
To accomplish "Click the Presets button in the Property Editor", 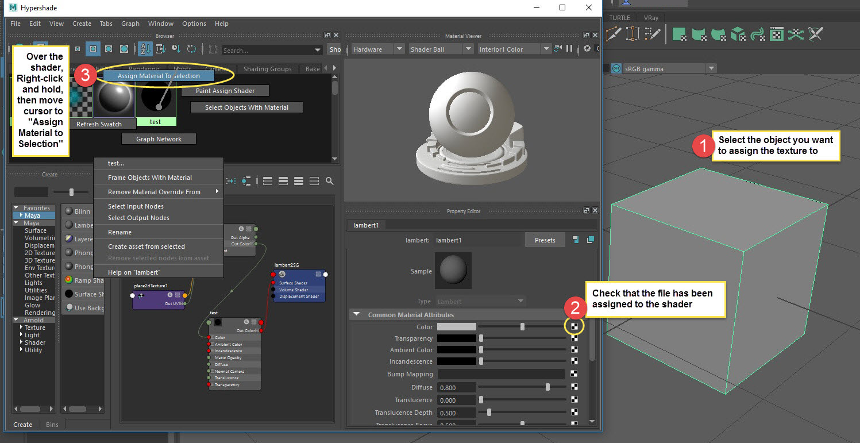I will (x=545, y=239).
